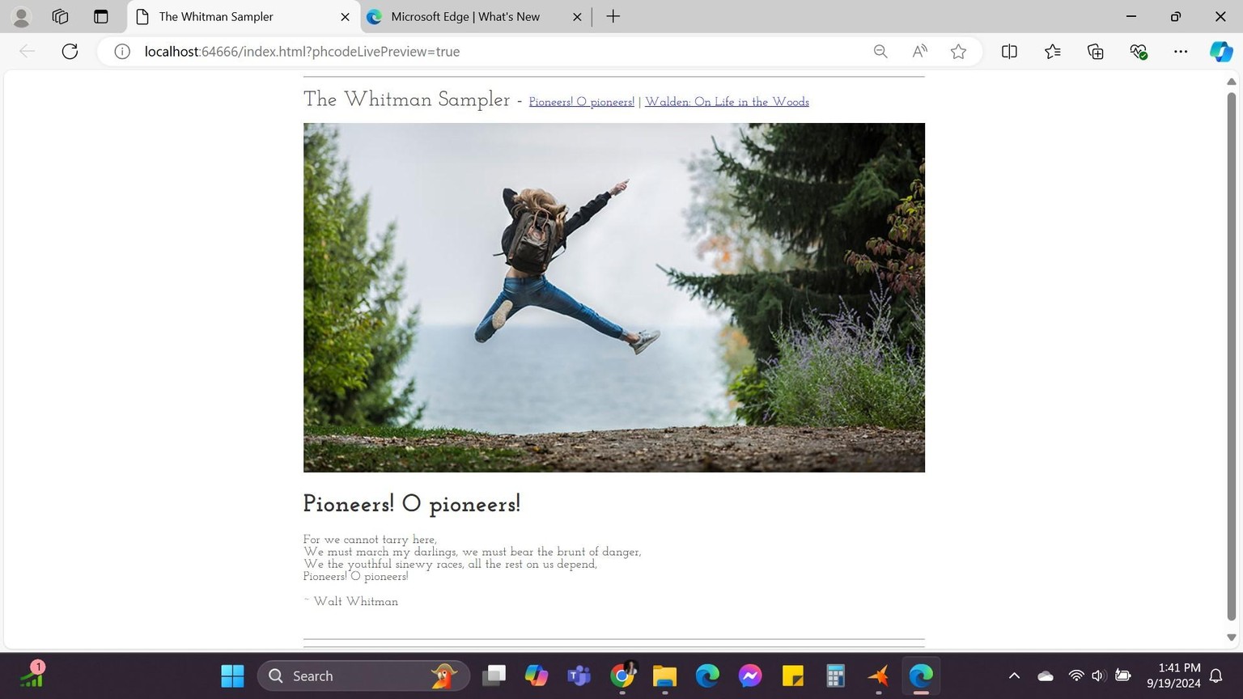This screenshot has width=1243, height=699.
Task: Open Sticky Notes from taskbar
Action: click(793, 676)
